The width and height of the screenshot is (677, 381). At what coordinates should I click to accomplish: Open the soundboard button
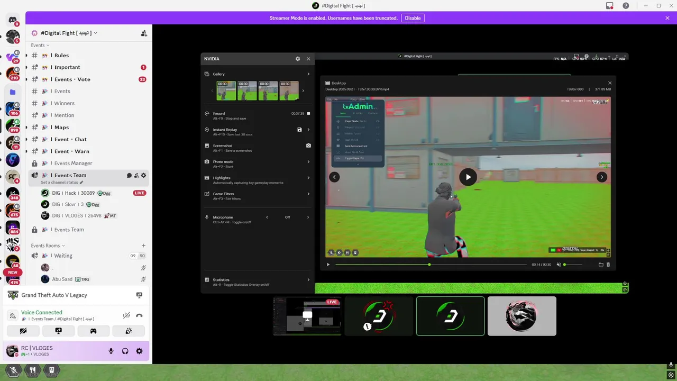pyautogui.click(x=129, y=331)
